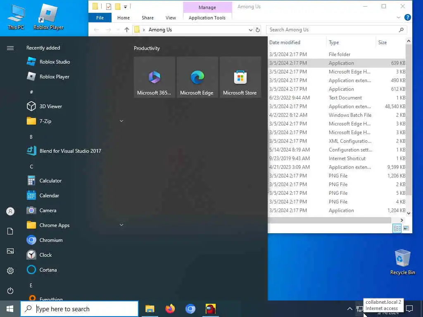Open Pictures icon in Start sidebar
423x317 pixels.
coord(10,251)
